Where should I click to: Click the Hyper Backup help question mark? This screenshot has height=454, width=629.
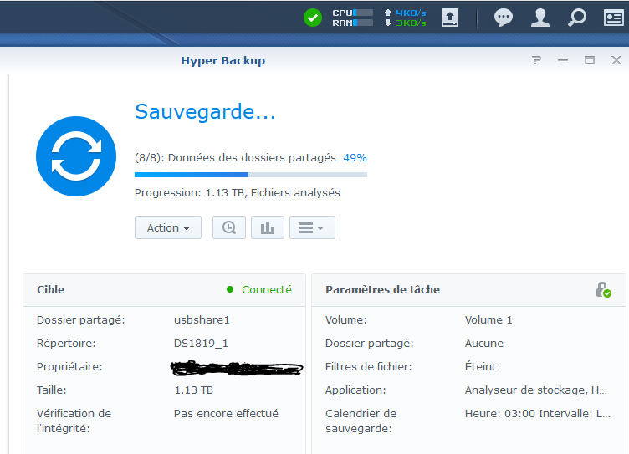[536, 60]
